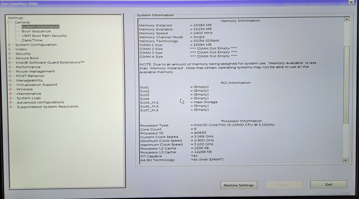
Task: Click the DIMM 2 Size empty slot text
Action: point(214,48)
